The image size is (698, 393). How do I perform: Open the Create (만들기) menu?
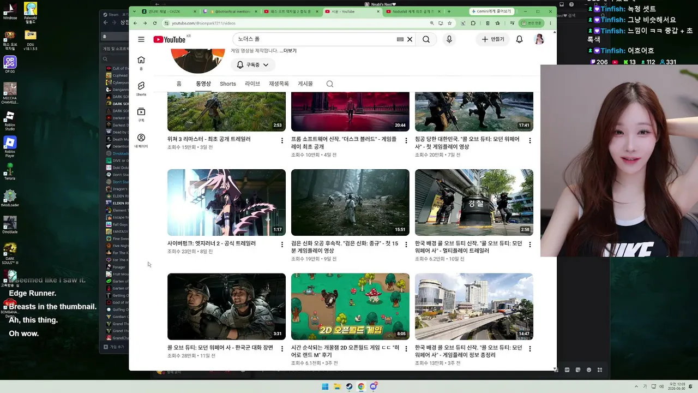493,39
